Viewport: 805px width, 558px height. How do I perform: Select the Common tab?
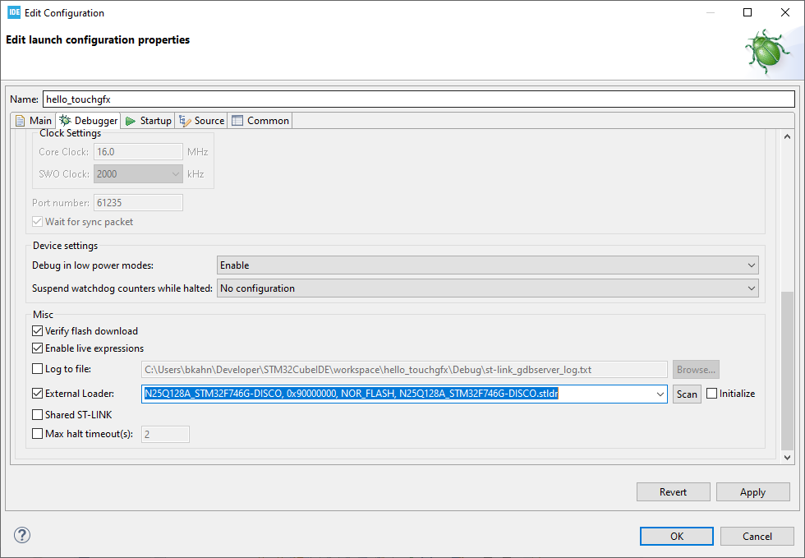click(x=260, y=121)
